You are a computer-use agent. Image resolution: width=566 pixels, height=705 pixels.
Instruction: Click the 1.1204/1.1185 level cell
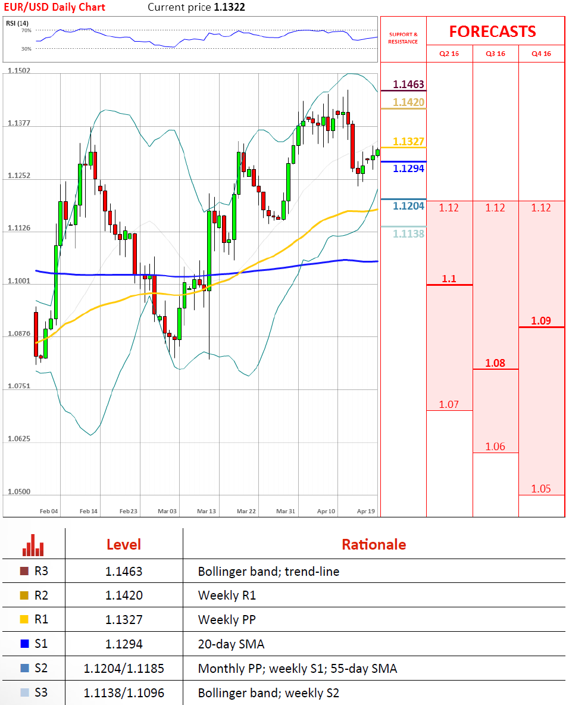tap(124, 669)
